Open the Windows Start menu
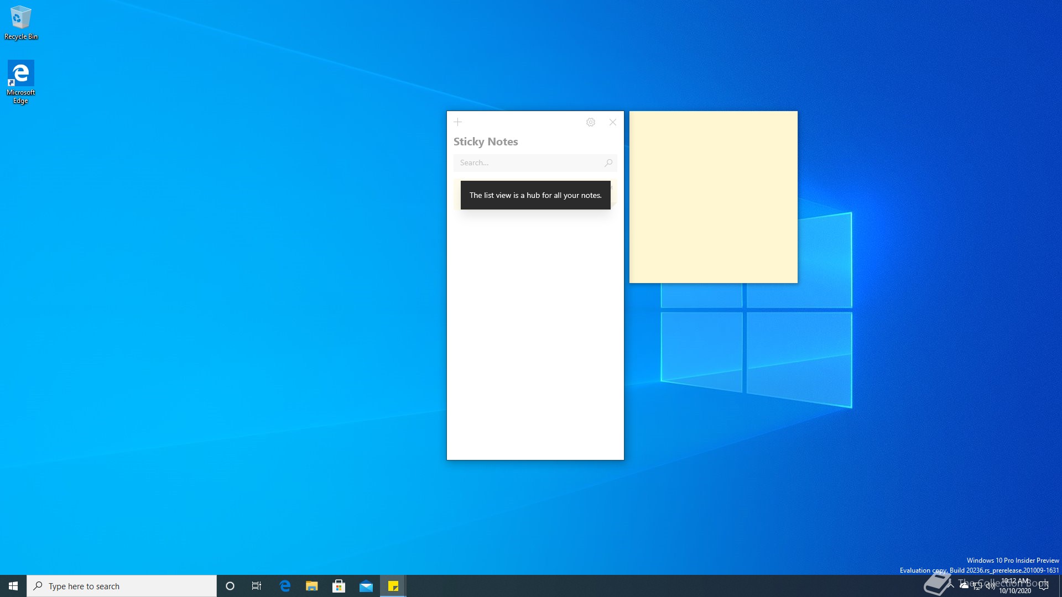 pyautogui.click(x=13, y=586)
